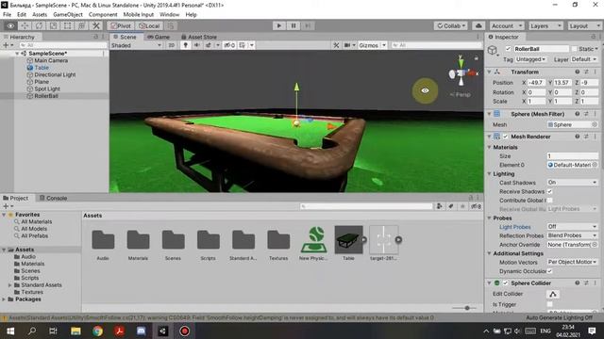604x339 pixels.
Task: Click the Step frame button
Action: tap(308, 25)
